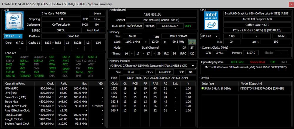Click the SSE4.2 feature label
This screenshot has height=129, width=294.
tap(38, 61)
